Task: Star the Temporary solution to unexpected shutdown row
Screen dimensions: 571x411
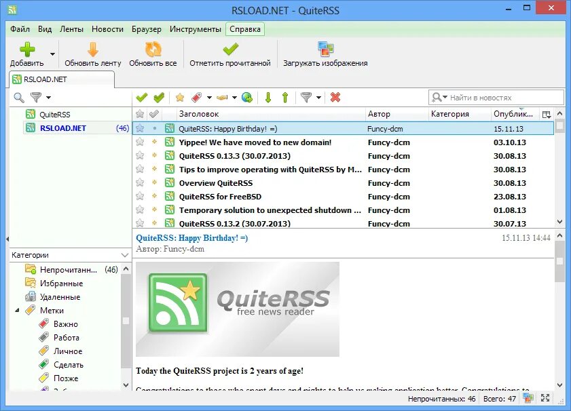Action: tap(140, 210)
